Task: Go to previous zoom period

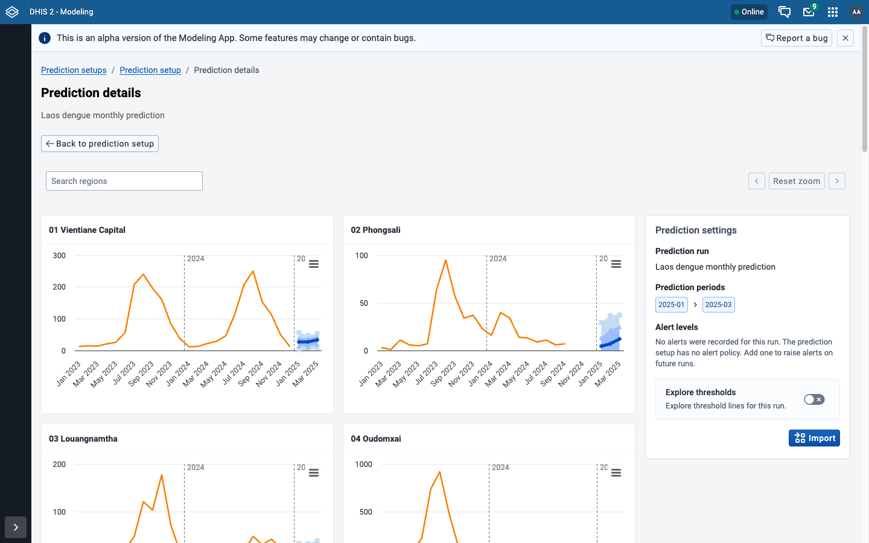Action: 757,181
